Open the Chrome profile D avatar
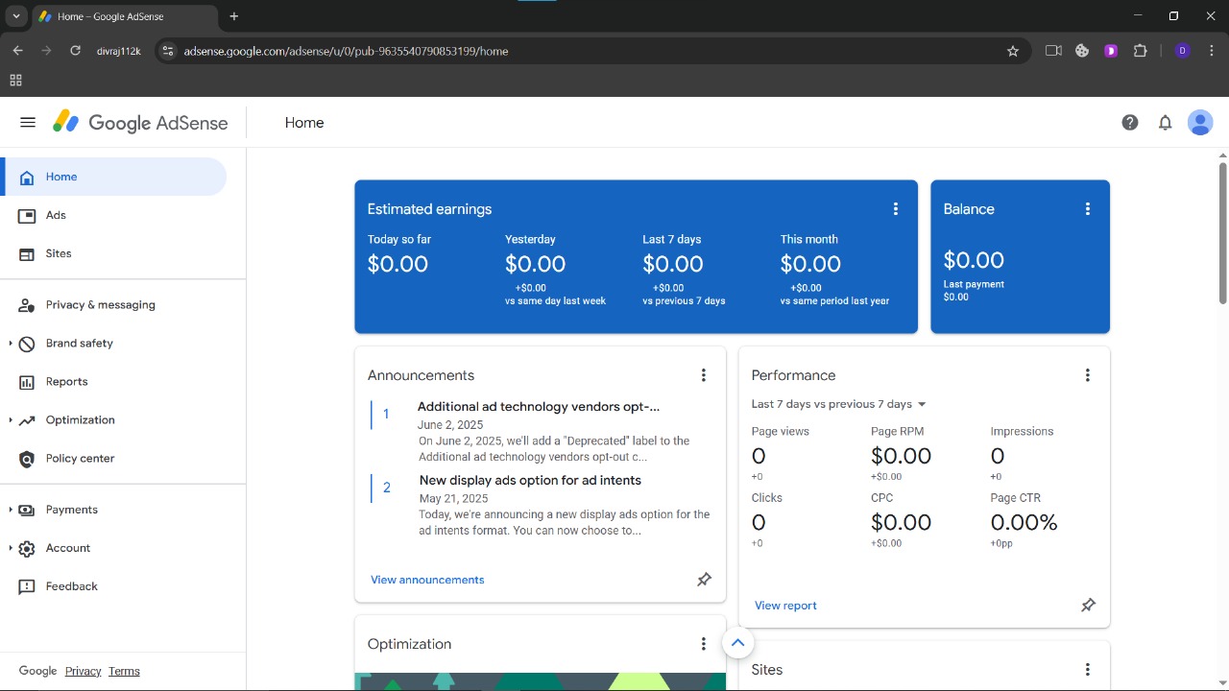Image resolution: width=1229 pixels, height=691 pixels. click(x=1182, y=51)
